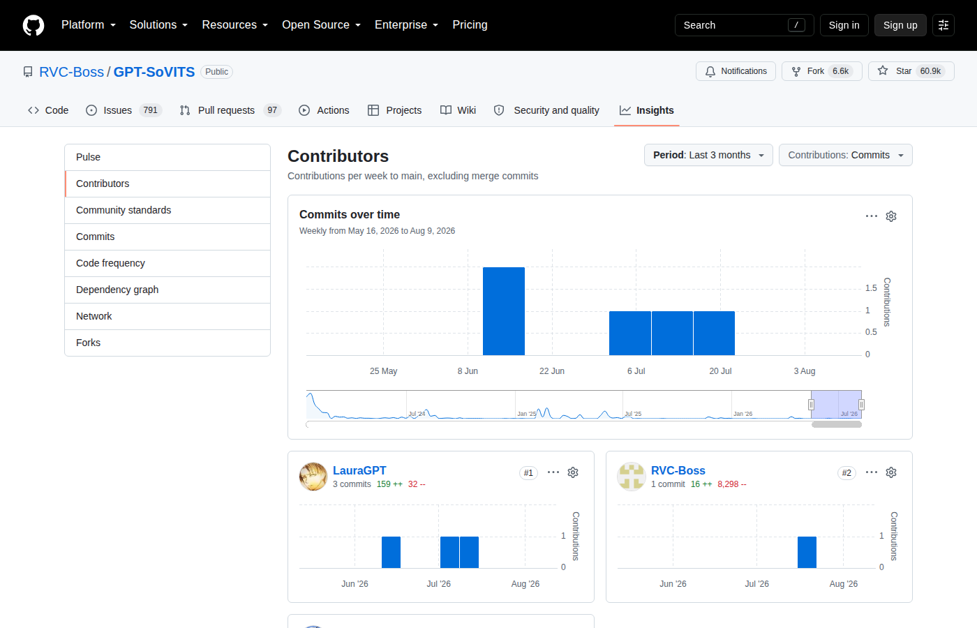977x628 pixels.
Task: Open three-dot menu on RVC-Boss card
Action: 872,472
